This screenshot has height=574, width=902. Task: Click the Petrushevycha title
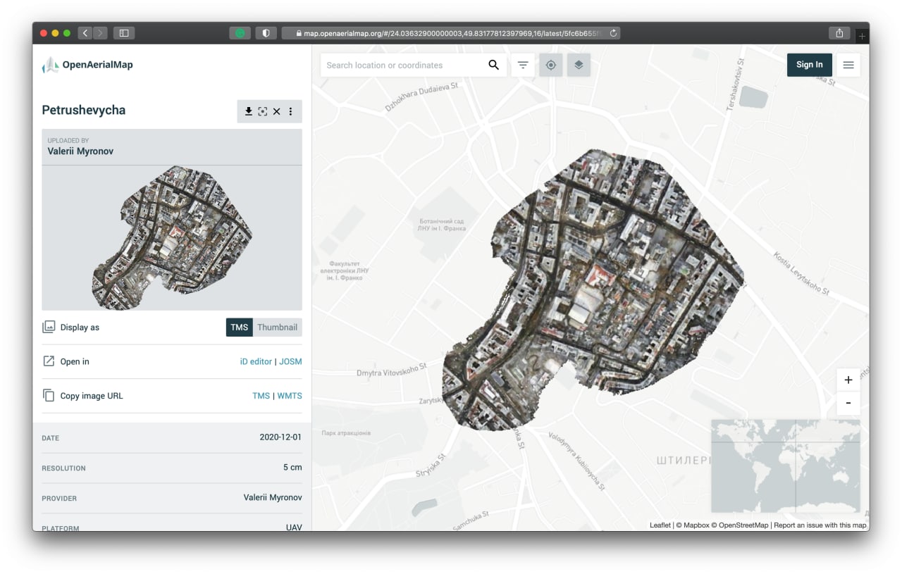(84, 111)
